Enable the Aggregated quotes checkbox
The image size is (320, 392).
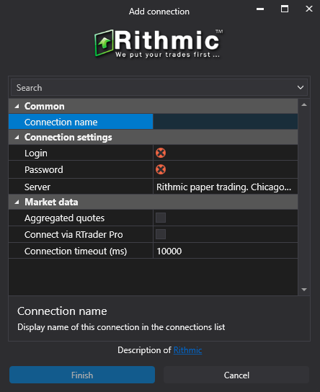point(161,218)
